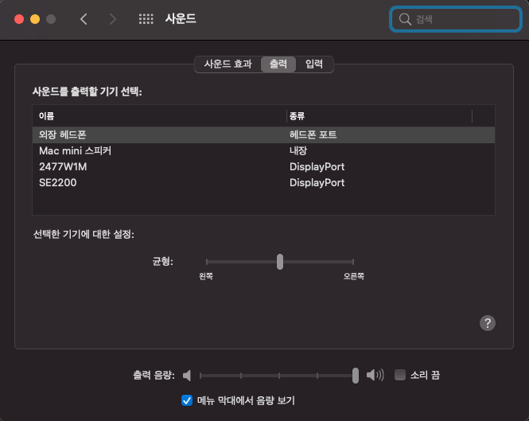
Task: Close the window with red button
Action: tap(19, 19)
